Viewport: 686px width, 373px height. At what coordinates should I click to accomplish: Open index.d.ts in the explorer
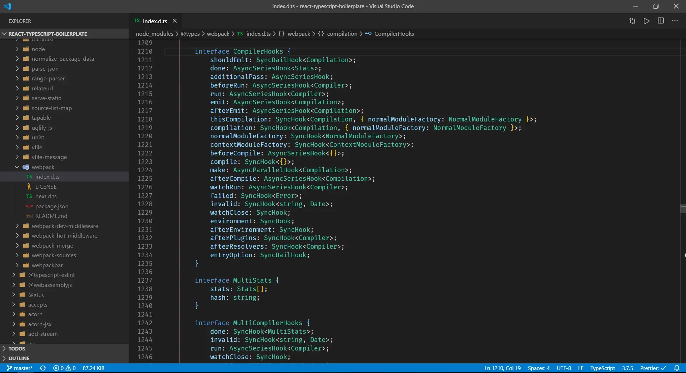pos(64,177)
